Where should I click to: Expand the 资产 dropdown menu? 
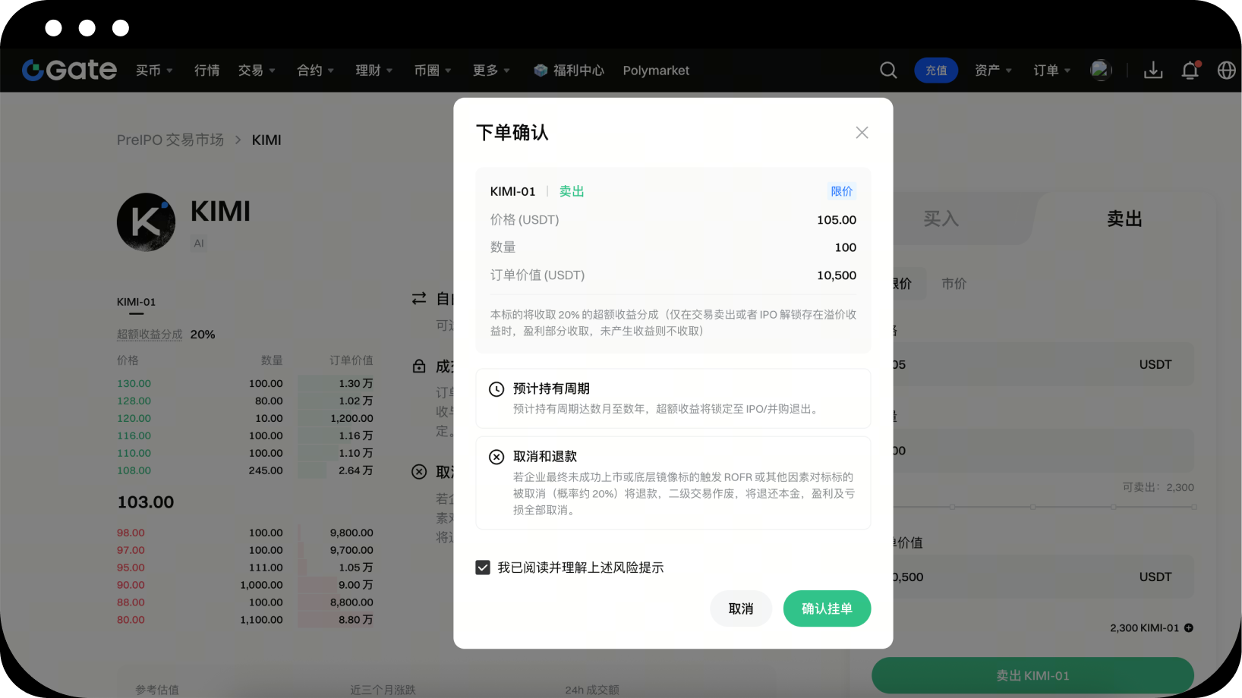point(994,71)
